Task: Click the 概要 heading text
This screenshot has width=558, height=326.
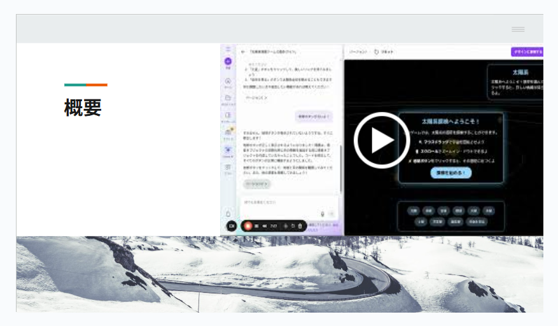Action: [x=83, y=108]
